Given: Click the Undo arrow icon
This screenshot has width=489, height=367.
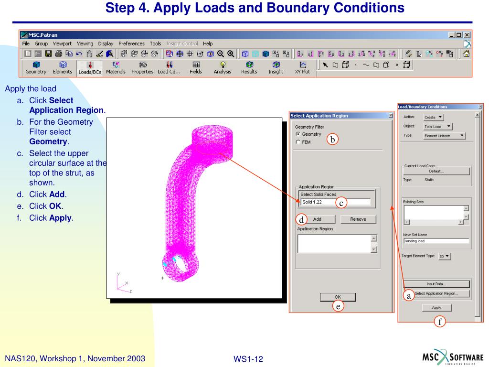Looking at the screenshot, I should (x=79, y=54).
